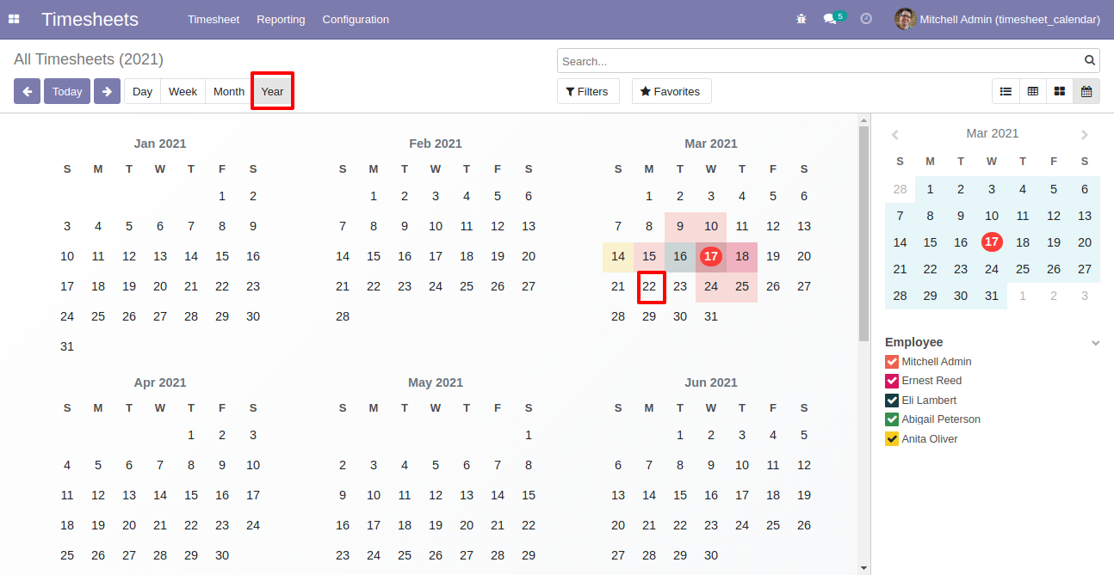Mini calendar next month chevron
The width and height of the screenshot is (1114, 575).
point(1085,135)
